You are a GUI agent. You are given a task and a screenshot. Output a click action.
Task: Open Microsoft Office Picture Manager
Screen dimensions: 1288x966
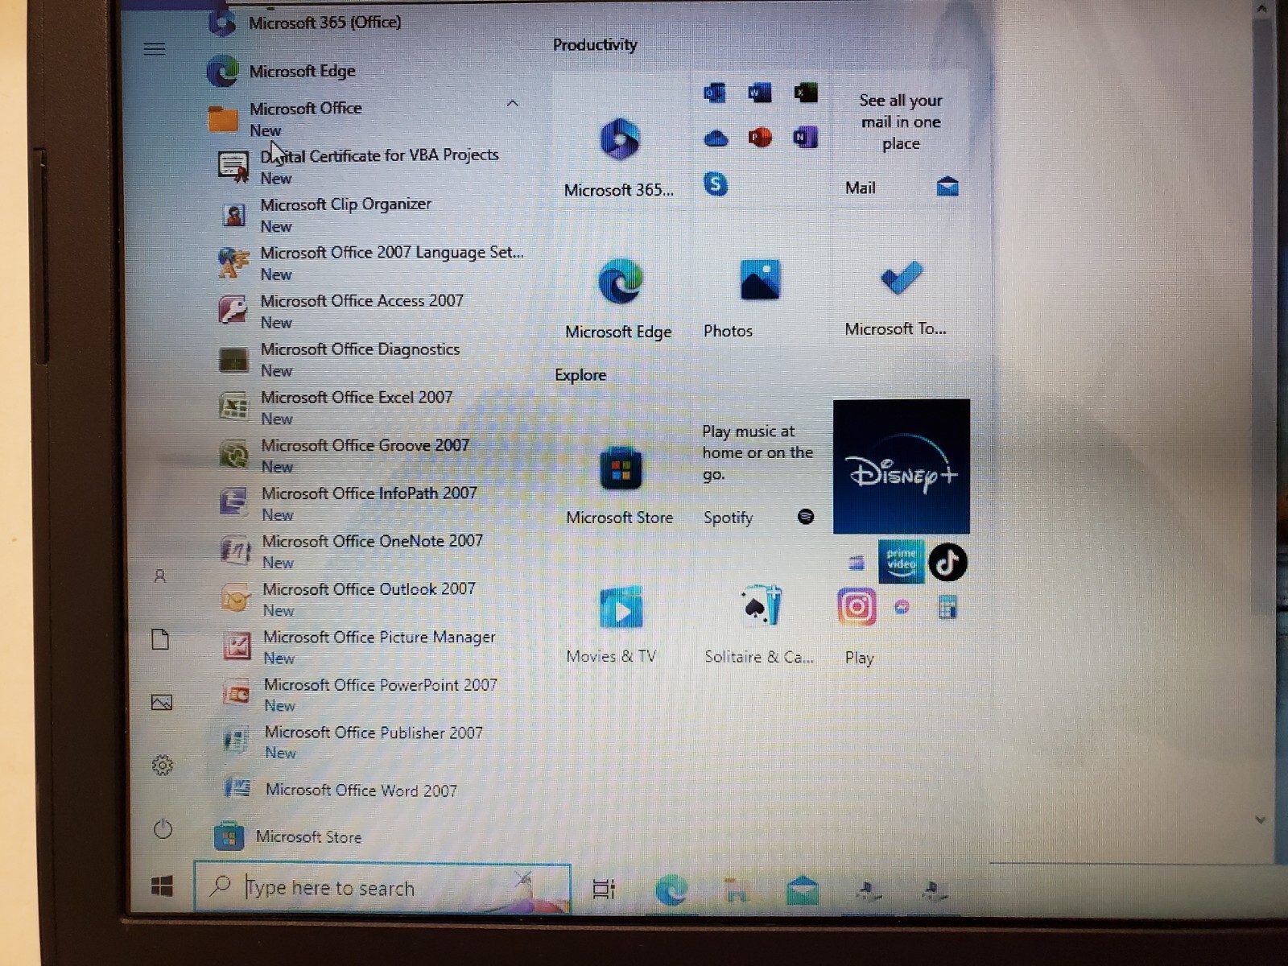click(x=378, y=646)
